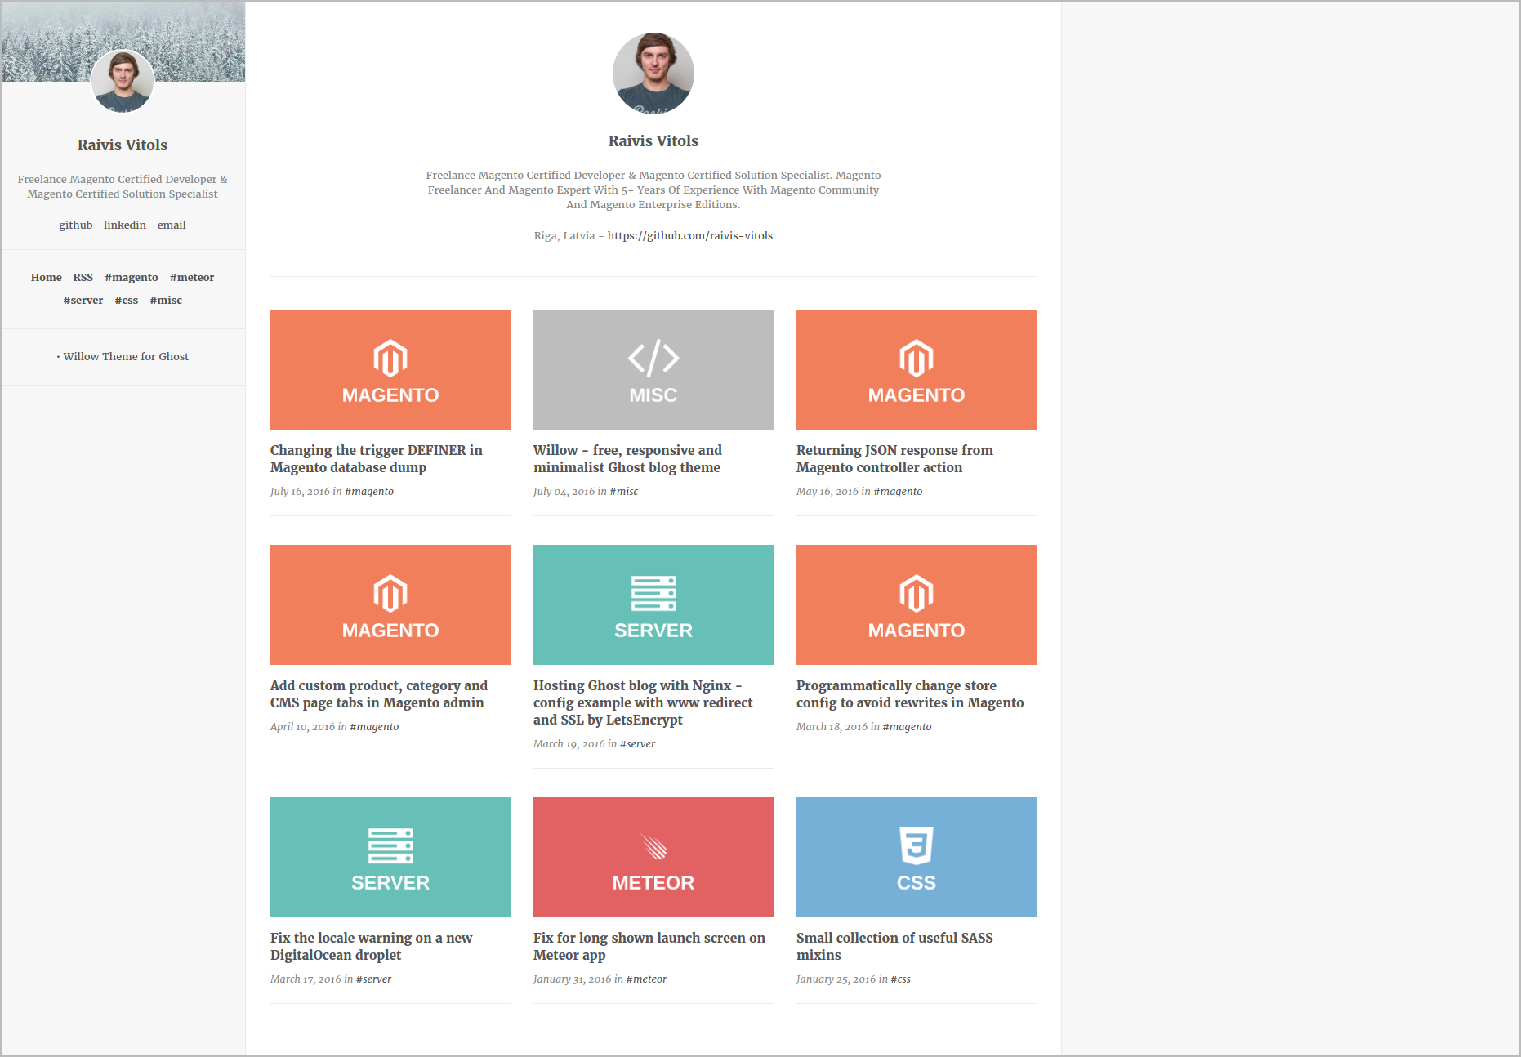Open Fix the locale warning post title
The width and height of the screenshot is (1521, 1057).
(372, 946)
